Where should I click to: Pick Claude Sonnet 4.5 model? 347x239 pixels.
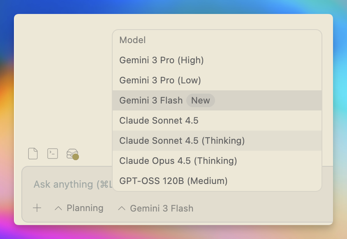159,121
